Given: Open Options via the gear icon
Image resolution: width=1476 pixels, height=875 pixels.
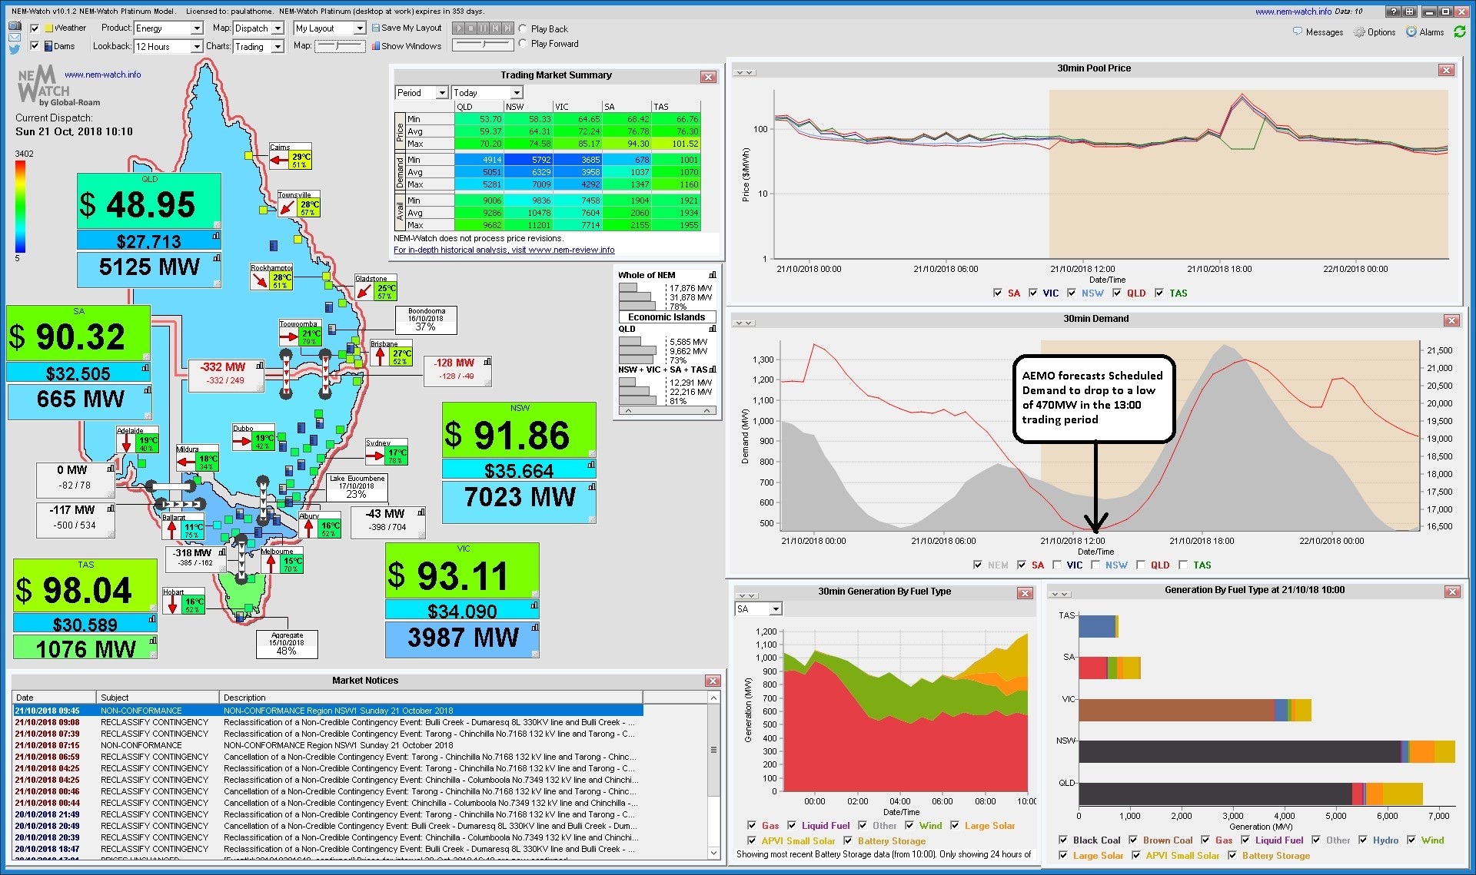Looking at the screenshot, I should click(1359, 32).
